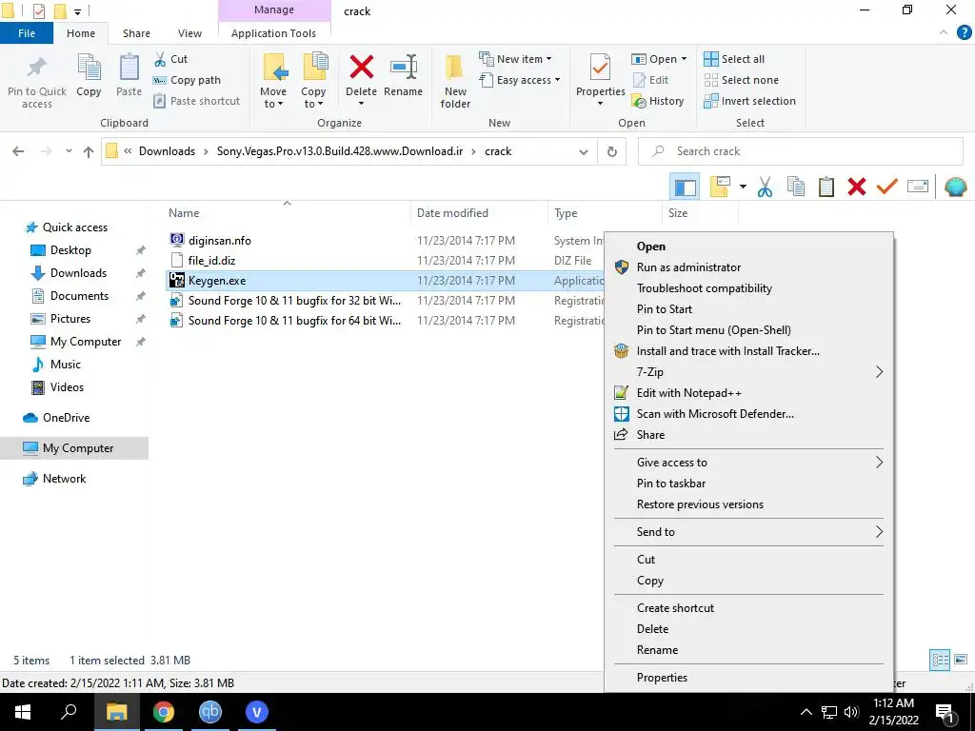Click the ribbon Rename icon
The height and width of the screenshot is (731, 975).
(x=404, y=68)
